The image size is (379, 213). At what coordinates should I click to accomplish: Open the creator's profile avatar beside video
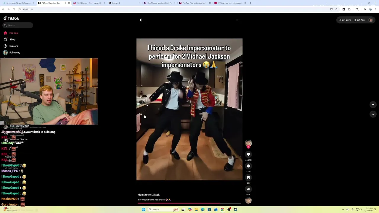click(248, 143)
